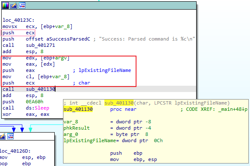
Task: Click the group nodes icon in loc_40126D block
Action: tap(10, 136)
